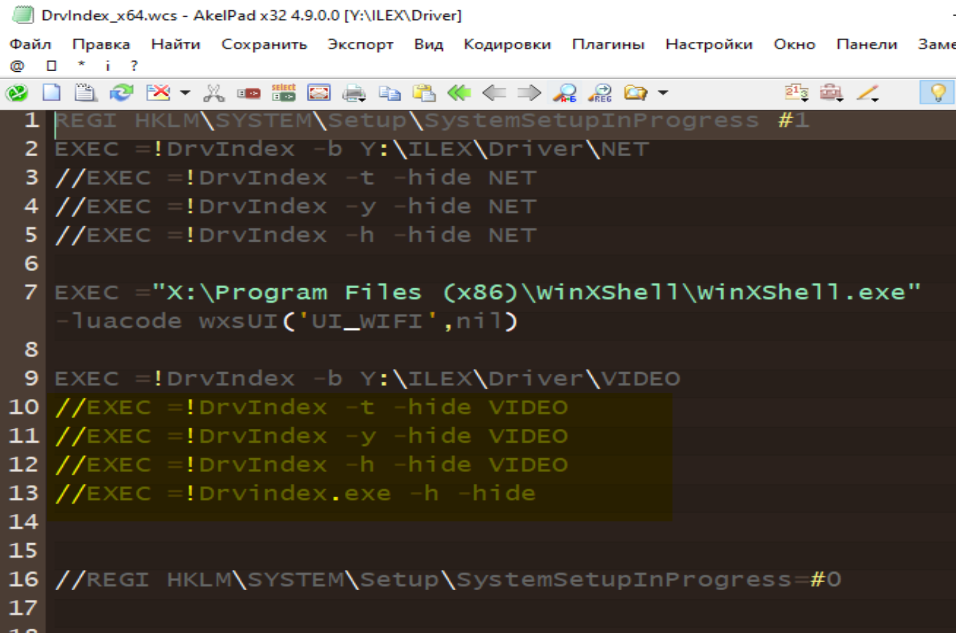Viewport: 956px width, 633px height.
Task: Reload the file with refresh arrows icon
Action: pos(121,93)
